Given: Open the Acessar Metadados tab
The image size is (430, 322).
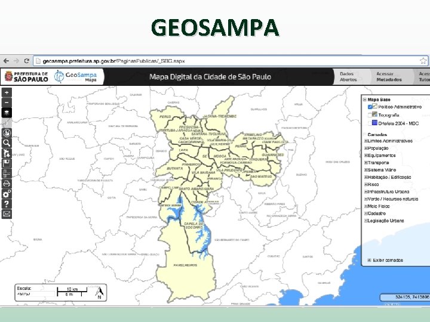Looking at the screenshot, I should pos(389,77).
